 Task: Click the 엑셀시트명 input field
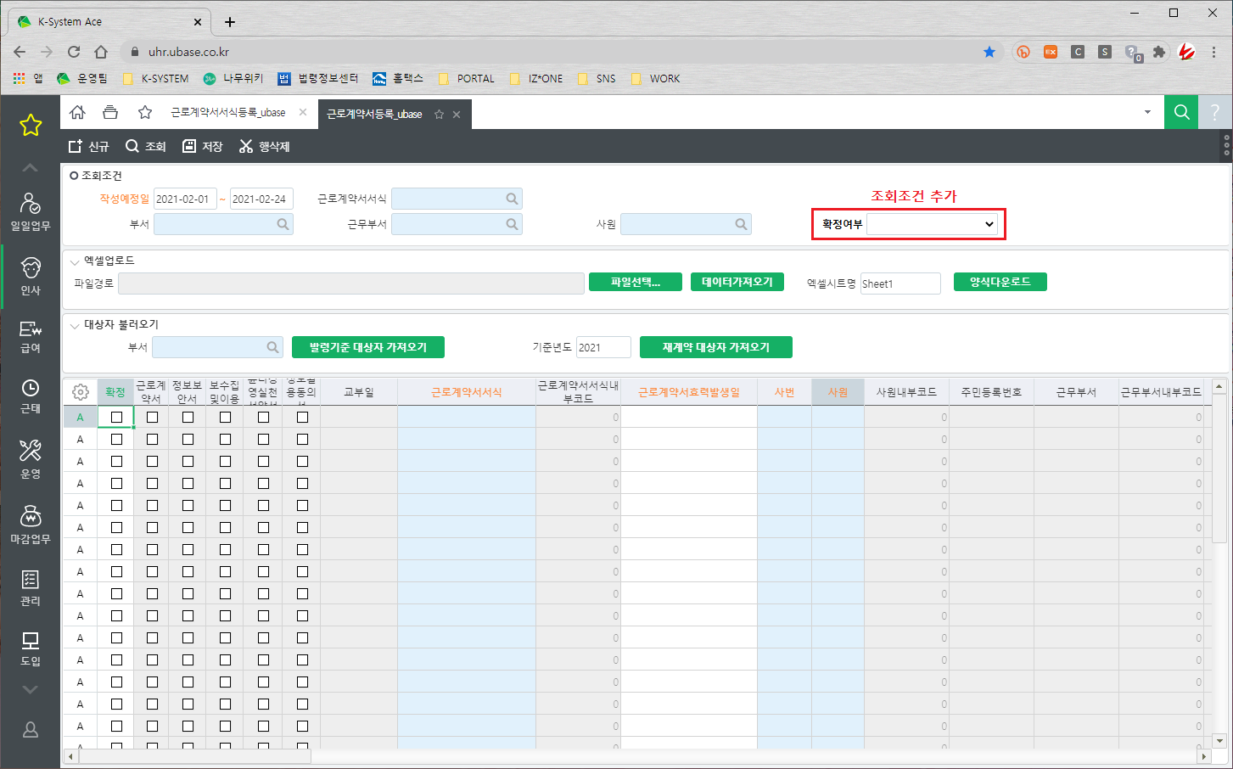point(900,283)
